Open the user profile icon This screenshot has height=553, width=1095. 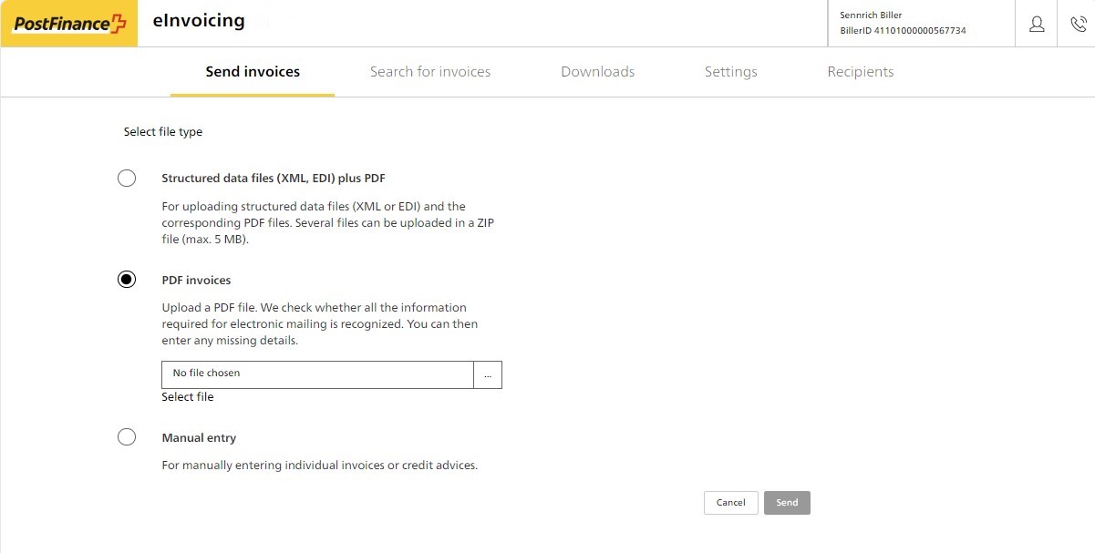(x=1037, y=25)
